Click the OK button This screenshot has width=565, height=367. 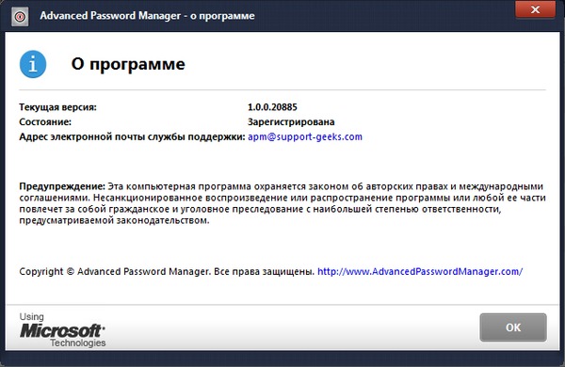(513, 327)
